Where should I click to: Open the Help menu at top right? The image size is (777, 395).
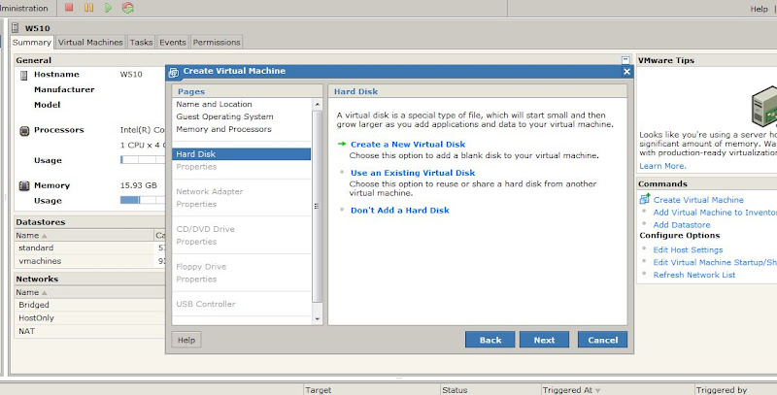(x=759, y=9)
